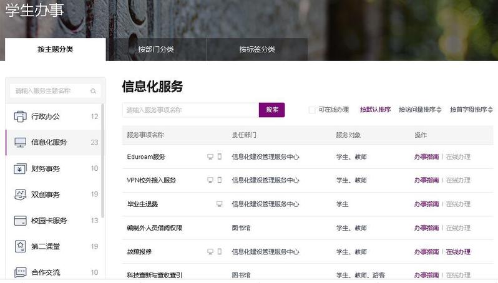The height and width of the screenshot is (283, 498).
Task: Sort by 按首字母排序 arrows
Action: coord(491,110)
